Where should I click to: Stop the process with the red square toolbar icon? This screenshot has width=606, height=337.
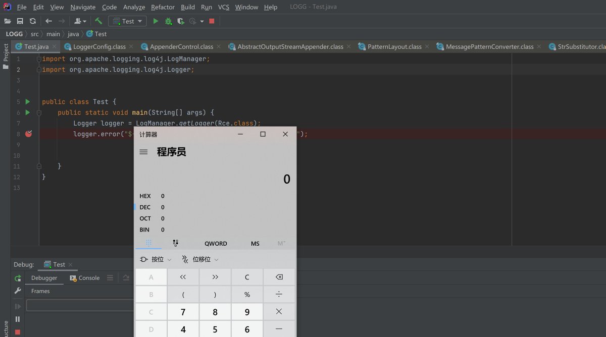pos(212,21)
